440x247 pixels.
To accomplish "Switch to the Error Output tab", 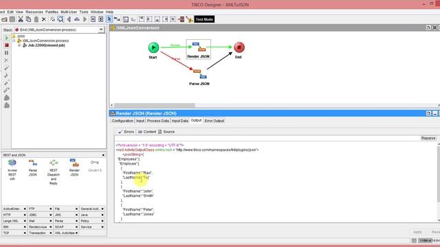I will click(x=214, y=121).
